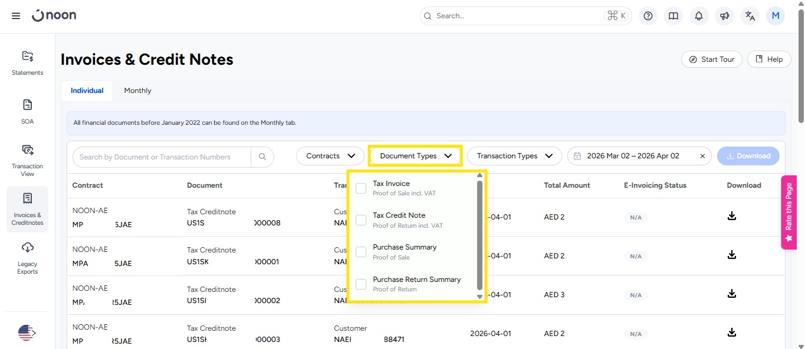Collapse the Document Types dropdown

pos(415,156)
